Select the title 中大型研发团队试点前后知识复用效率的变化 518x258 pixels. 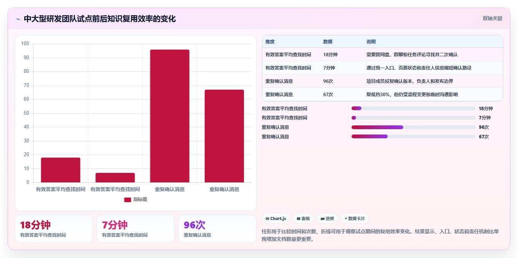[100, 19]
